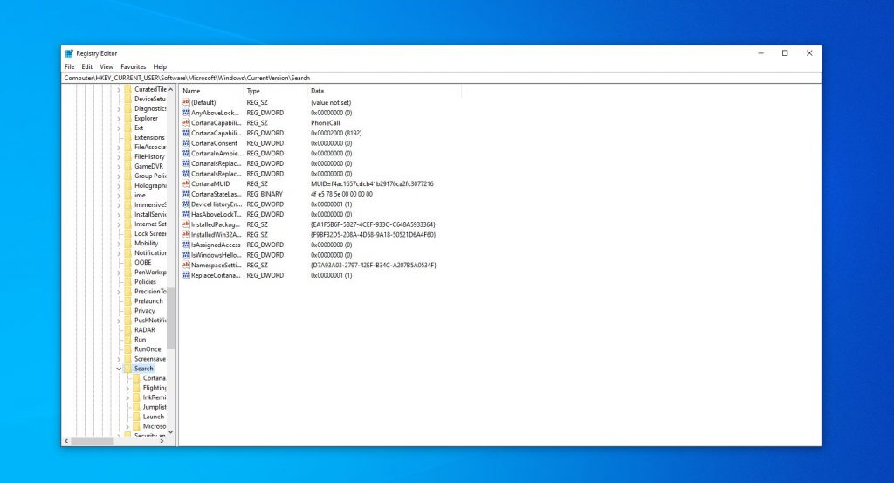Select the RADAR key in the tree
The width and height of the screenshot is (894, 483).
point(144,329)
